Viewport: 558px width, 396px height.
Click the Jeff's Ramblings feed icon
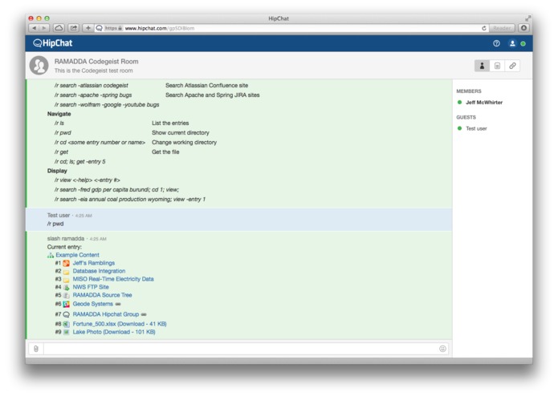pyautogui.click(x=66, y=263)
